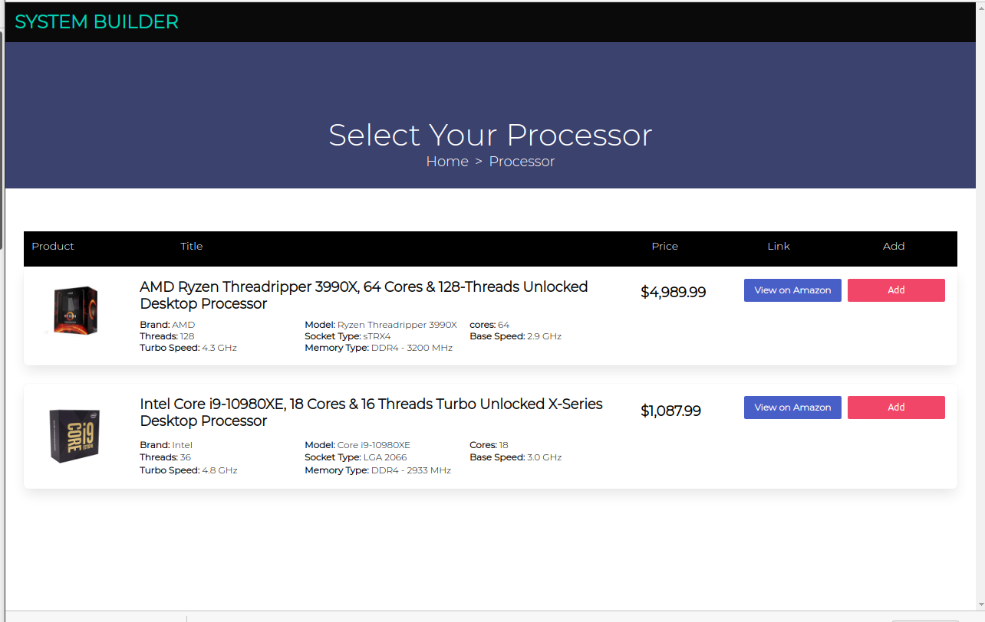Click Turbo Speed 4.8 GHz spec
The height and width of the screenshot is (622, 985).
click(x=189, y=470)
